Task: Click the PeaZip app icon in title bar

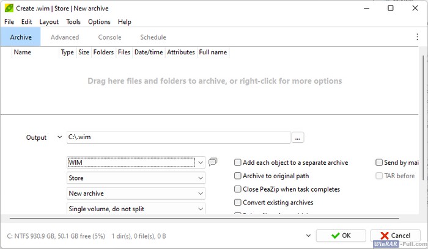Action: [x=8, y=8]
